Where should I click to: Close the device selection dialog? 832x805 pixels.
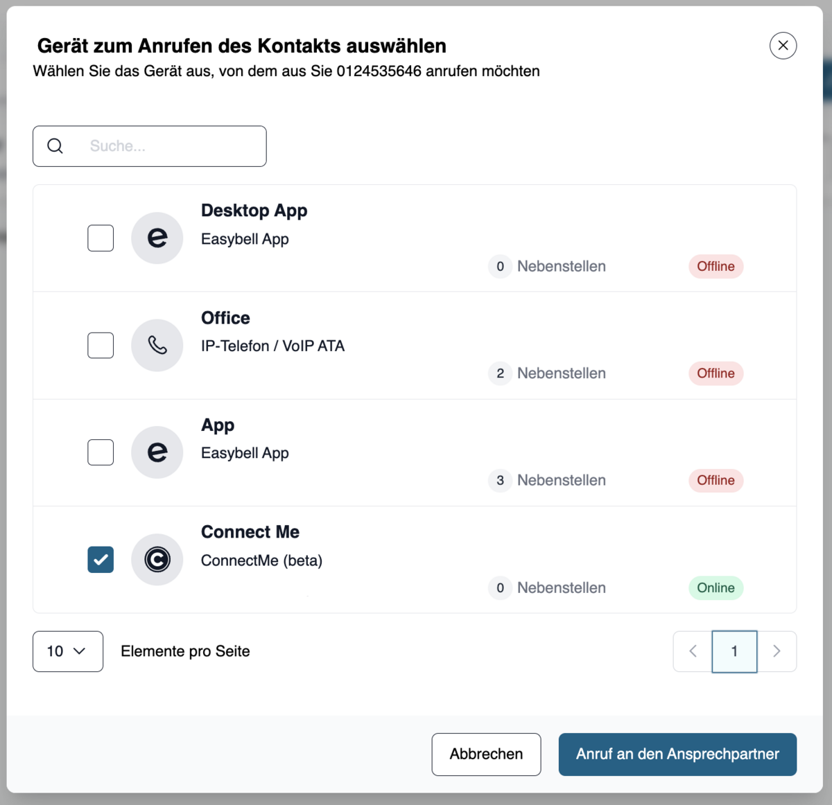(x=783, y=46)
